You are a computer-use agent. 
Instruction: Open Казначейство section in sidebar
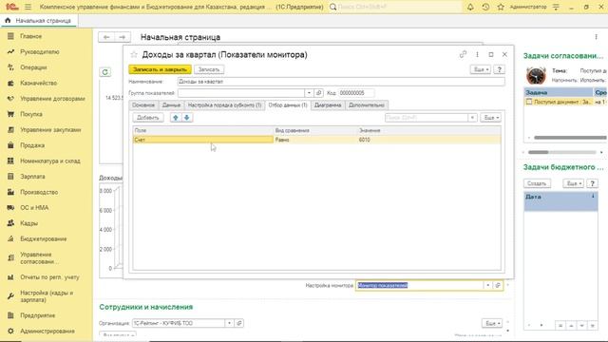(38, 83)
